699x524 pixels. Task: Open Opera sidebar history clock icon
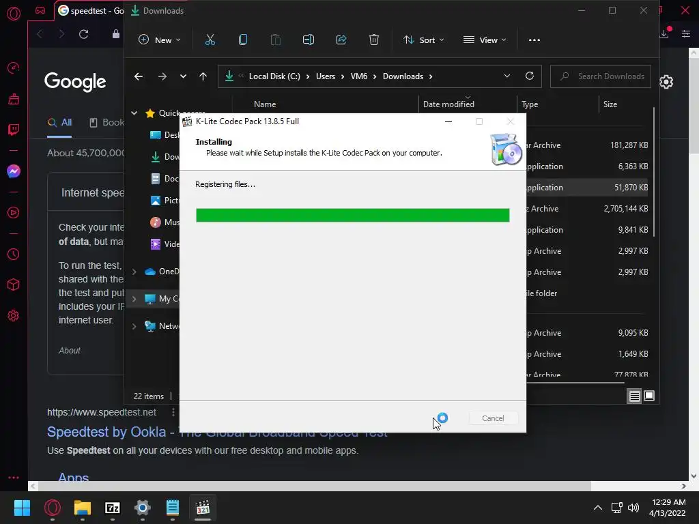coord(14,254)
